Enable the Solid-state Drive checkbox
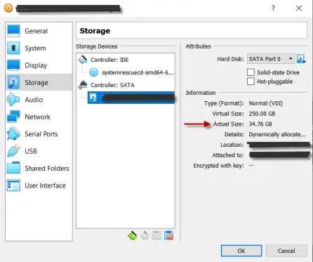Image resolution: width=313 pixels, height=262 pixels. coord(251,72)
